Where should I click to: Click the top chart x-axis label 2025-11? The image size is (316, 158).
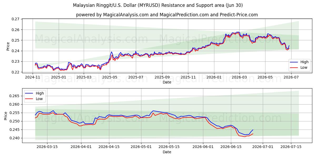pyautogui.click(x=188, y=77)
